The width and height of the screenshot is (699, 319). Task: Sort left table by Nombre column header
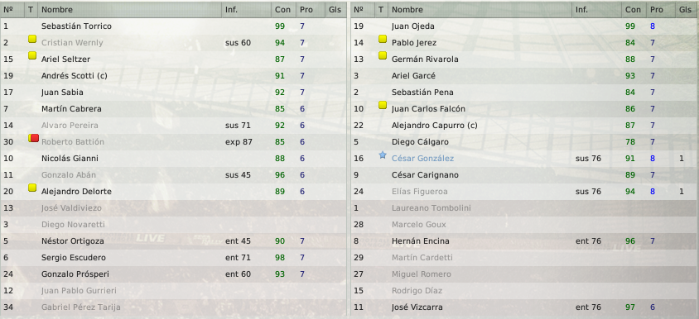130,9
